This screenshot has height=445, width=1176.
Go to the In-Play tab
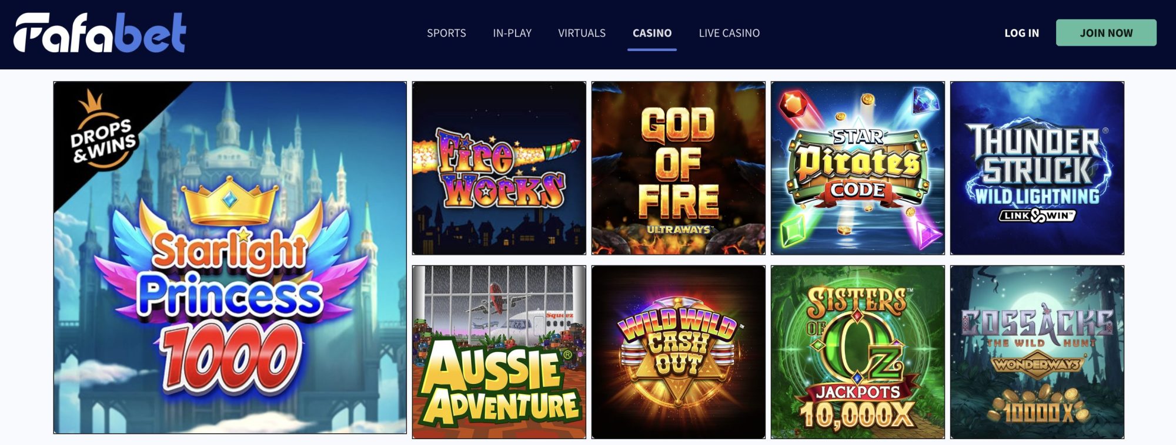[x=512, y=33]
